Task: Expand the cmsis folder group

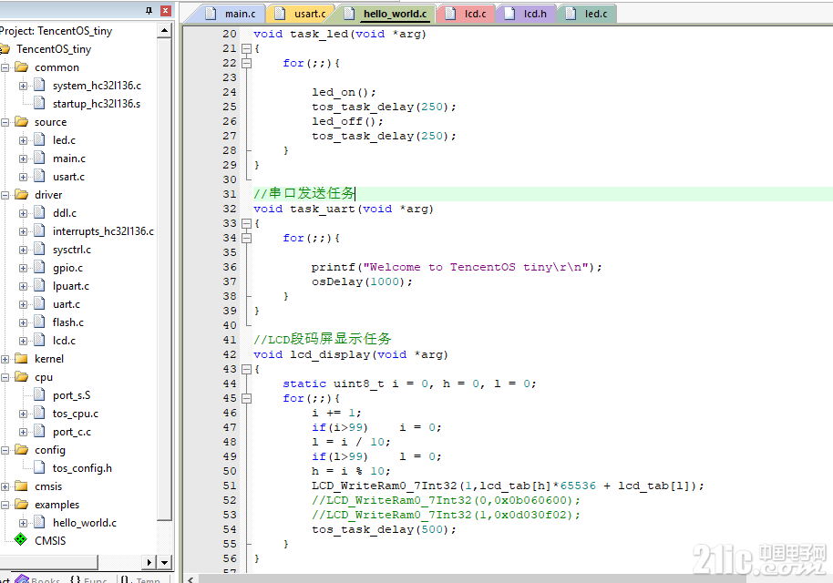Action: (x=5, y=486)
